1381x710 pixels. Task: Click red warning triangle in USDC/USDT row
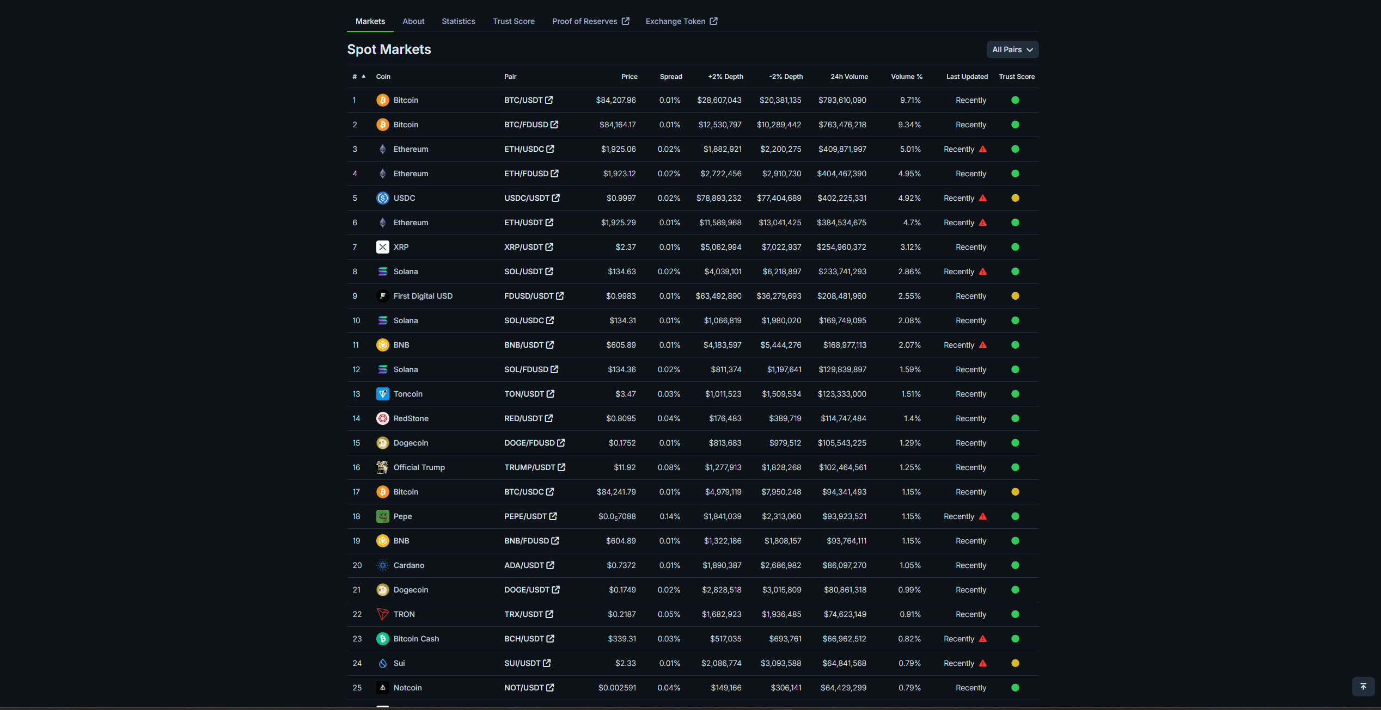click(982, 198)
